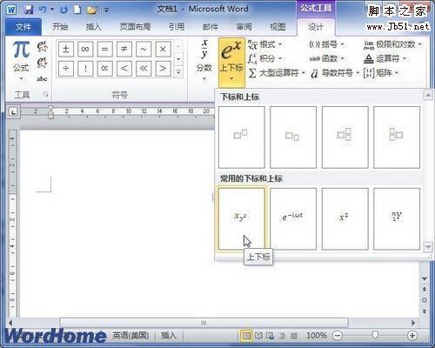This screenshot has width=435, height=348.
Task: Click the Open folder icon
Action: click(91, 10)
